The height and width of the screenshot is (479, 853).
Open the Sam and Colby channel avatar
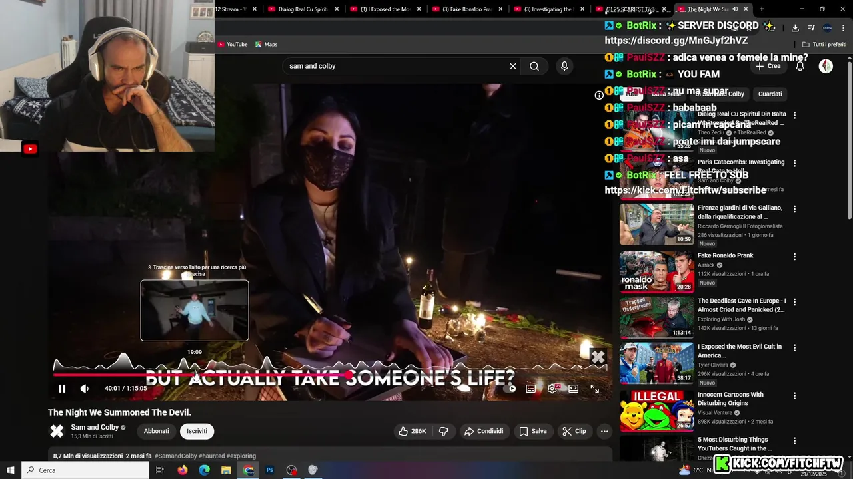click(x=57, y=431)
